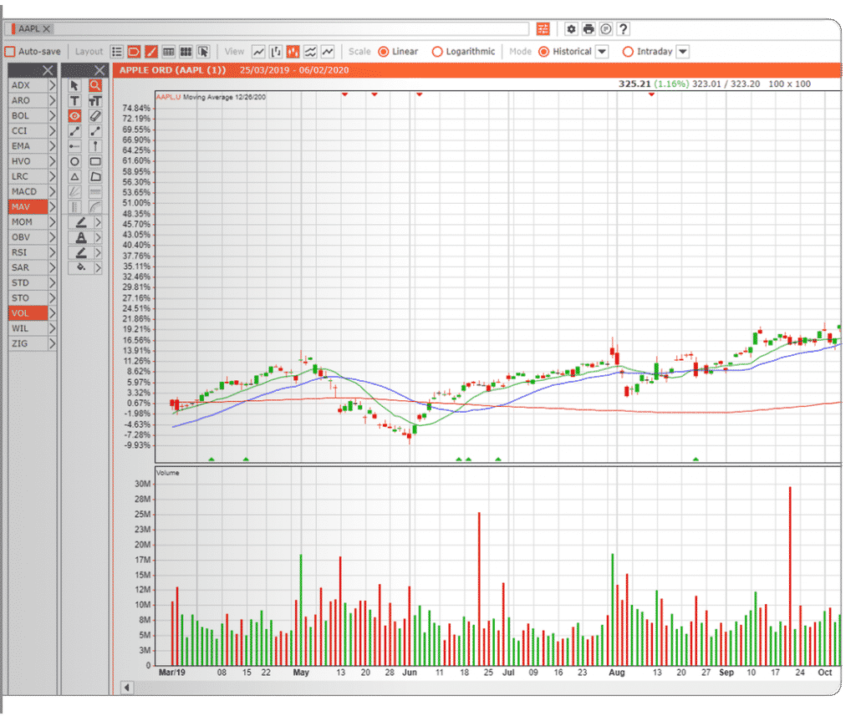Click the orange sliders filter icon

click(x=543, y=29)
